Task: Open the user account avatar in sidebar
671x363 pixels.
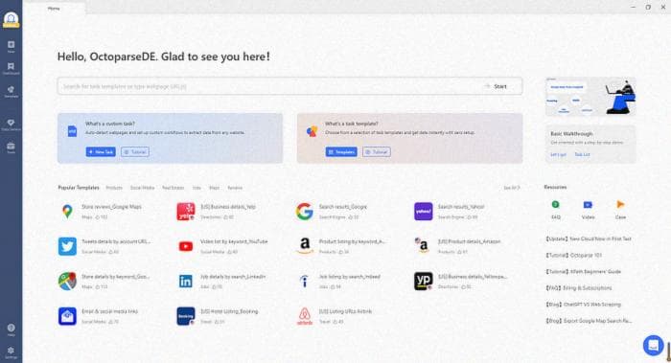Action: (x=11, y=20)
